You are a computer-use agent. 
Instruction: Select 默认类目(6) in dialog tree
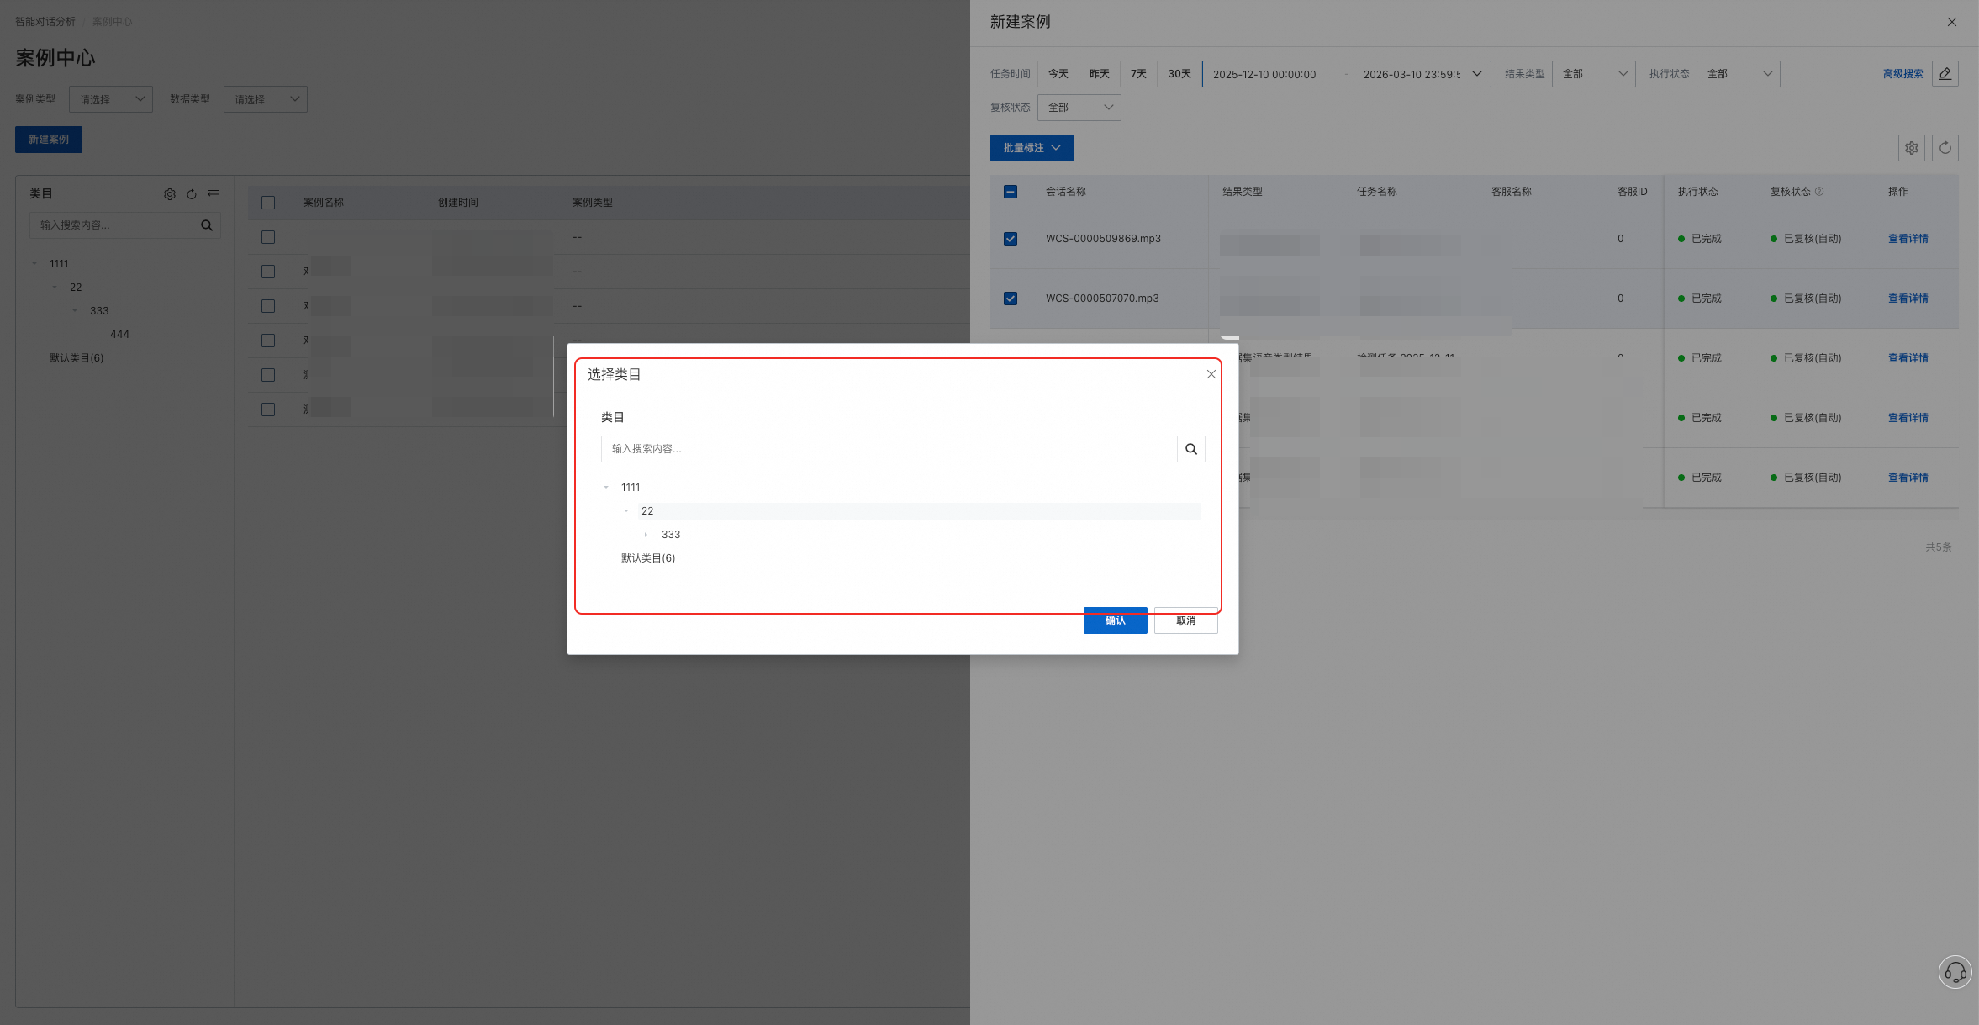pos(648,558)
